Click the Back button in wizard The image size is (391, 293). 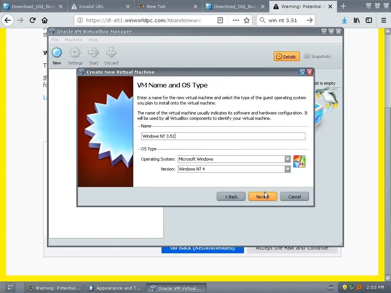pos(231,196)
